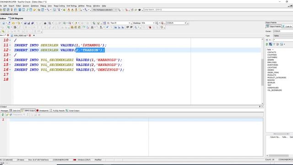Screen dimensions: 293x165
Task: Pin the output panel
Action: point(260,106)
